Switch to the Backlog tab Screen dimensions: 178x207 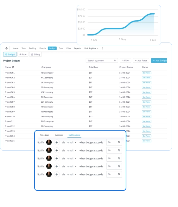point(33,48)
